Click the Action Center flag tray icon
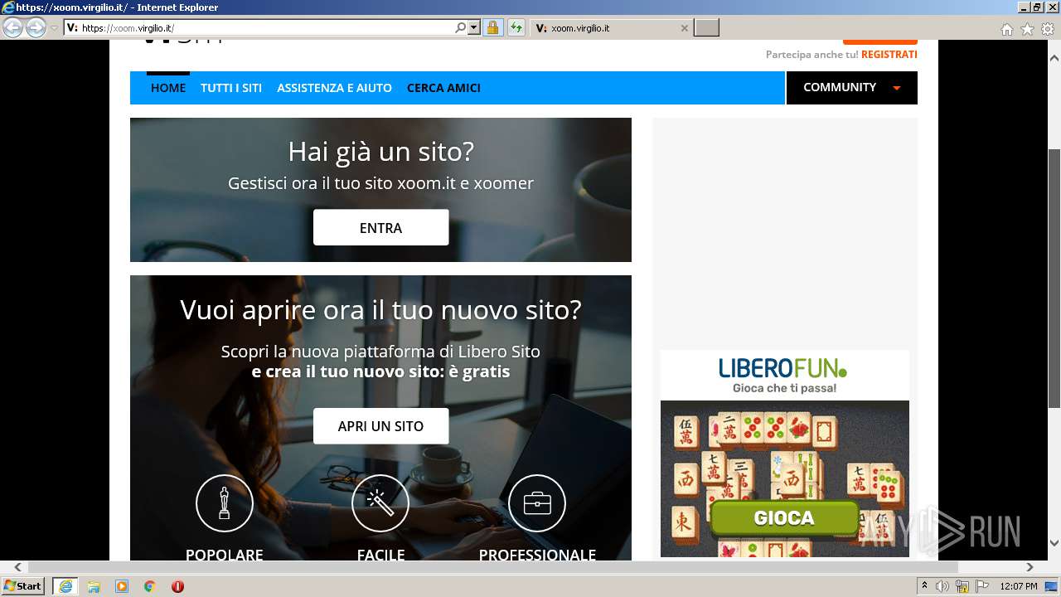1061x597 pixels. (x=982, y=586)
